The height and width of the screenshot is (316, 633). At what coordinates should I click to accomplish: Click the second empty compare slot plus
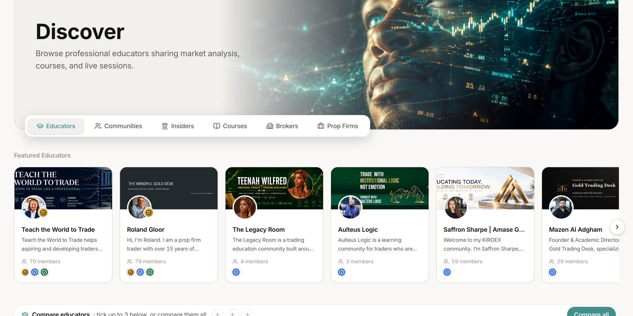point(232,314)
